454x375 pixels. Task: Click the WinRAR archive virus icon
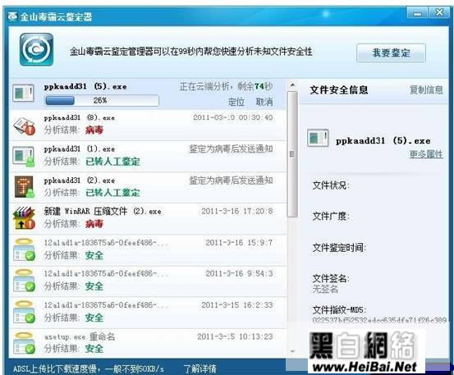pyautogui.click(x=25, y=218)
